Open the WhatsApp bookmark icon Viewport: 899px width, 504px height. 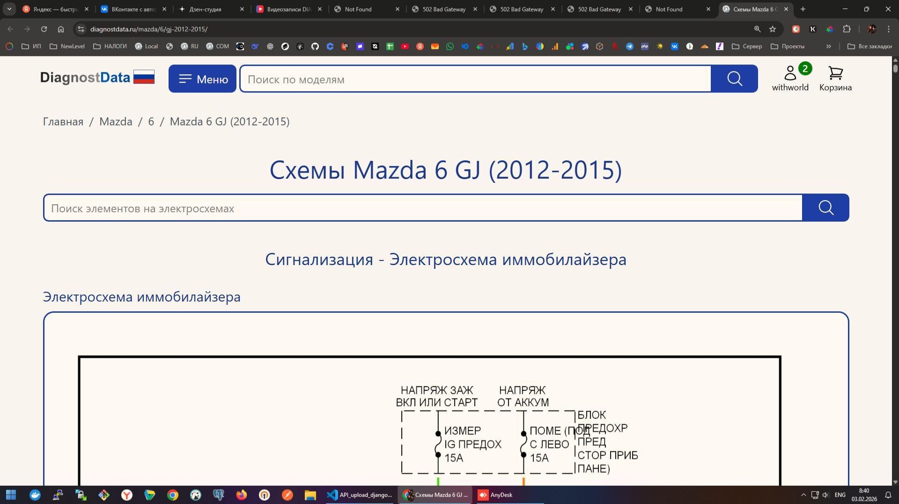point(450,46)
